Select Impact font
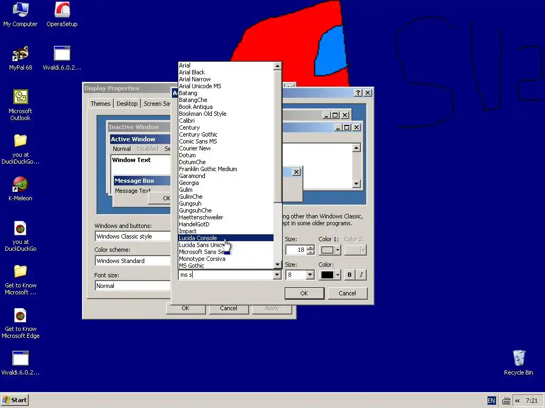This screenshot has height=408, width=545. (x=226, y=231)
